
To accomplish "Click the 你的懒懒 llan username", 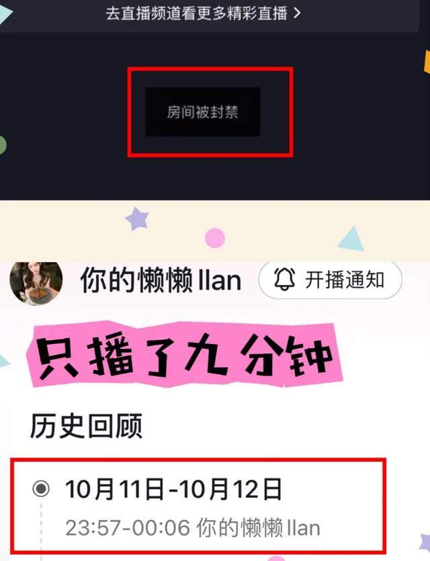I will click(161, 281).
